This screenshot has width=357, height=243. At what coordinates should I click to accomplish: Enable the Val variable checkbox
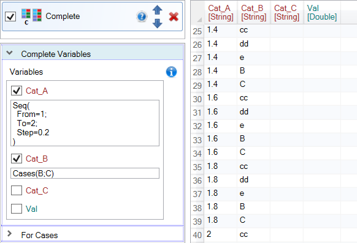point(17,209)
